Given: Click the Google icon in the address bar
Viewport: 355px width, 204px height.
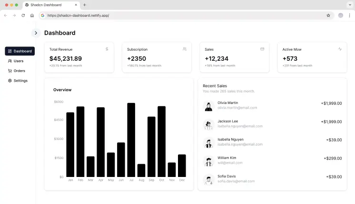Looking at the screenshot, I should [x=42, y=15].
